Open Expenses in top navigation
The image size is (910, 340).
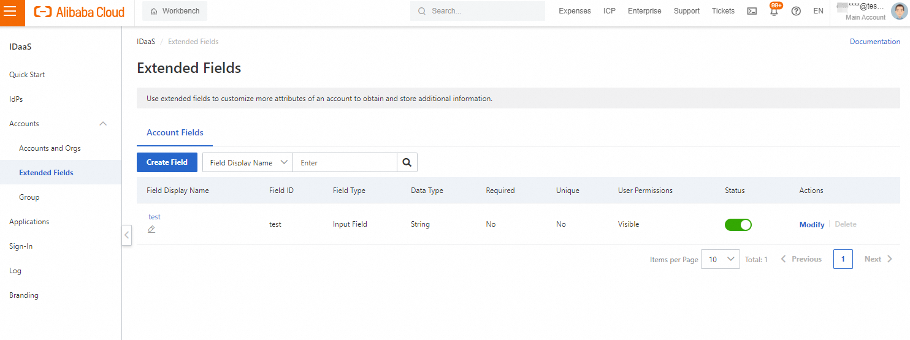point(575,11)
